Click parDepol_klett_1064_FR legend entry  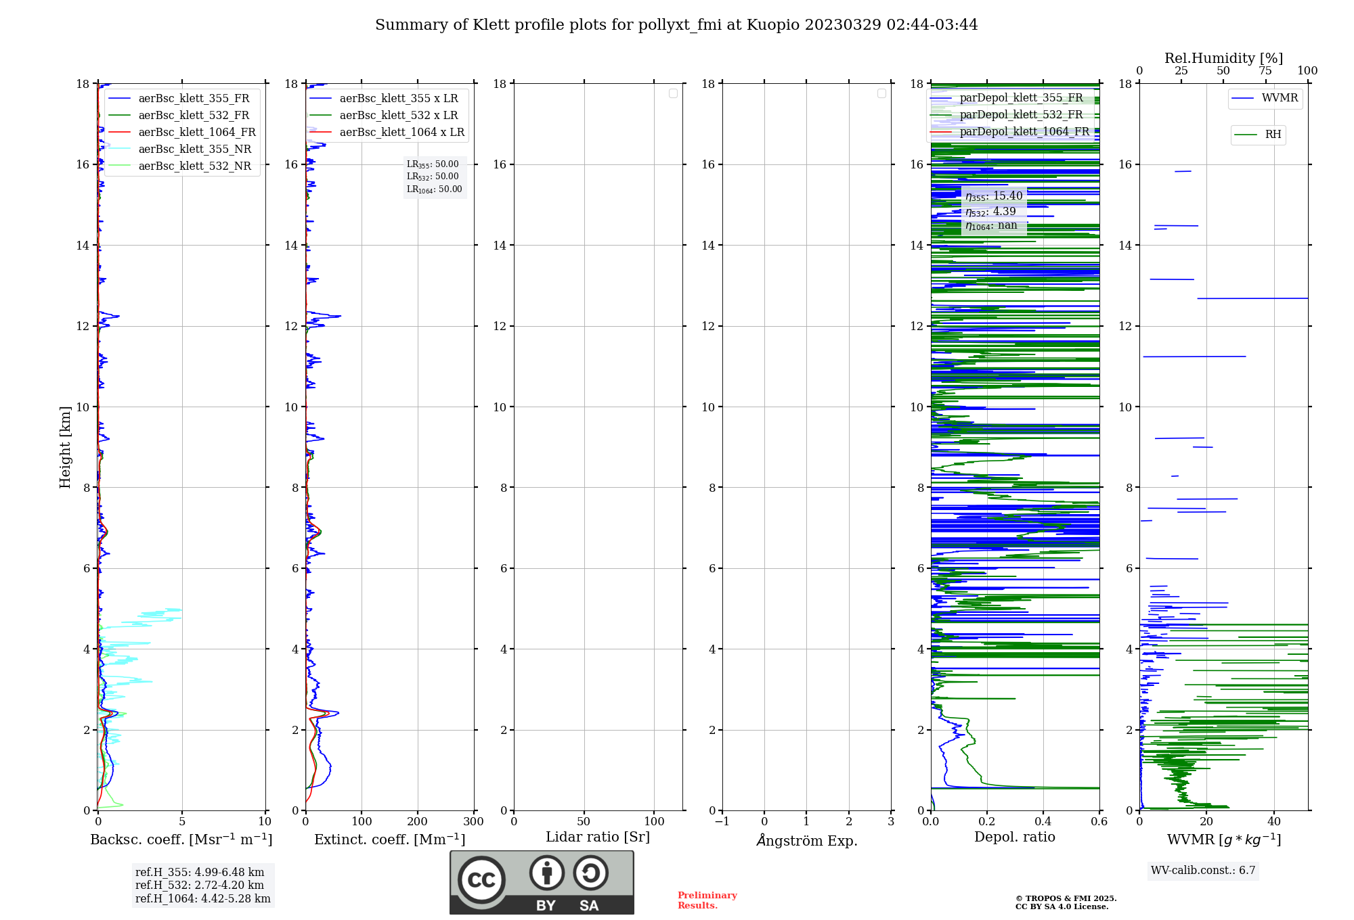click(x=1010, y=131)
